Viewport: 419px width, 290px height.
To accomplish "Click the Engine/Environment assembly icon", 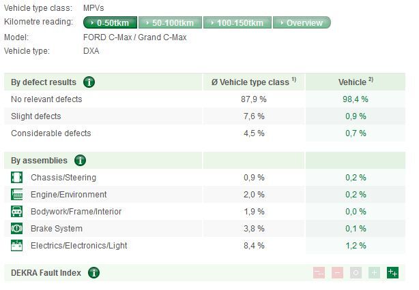I will [17, 195].
